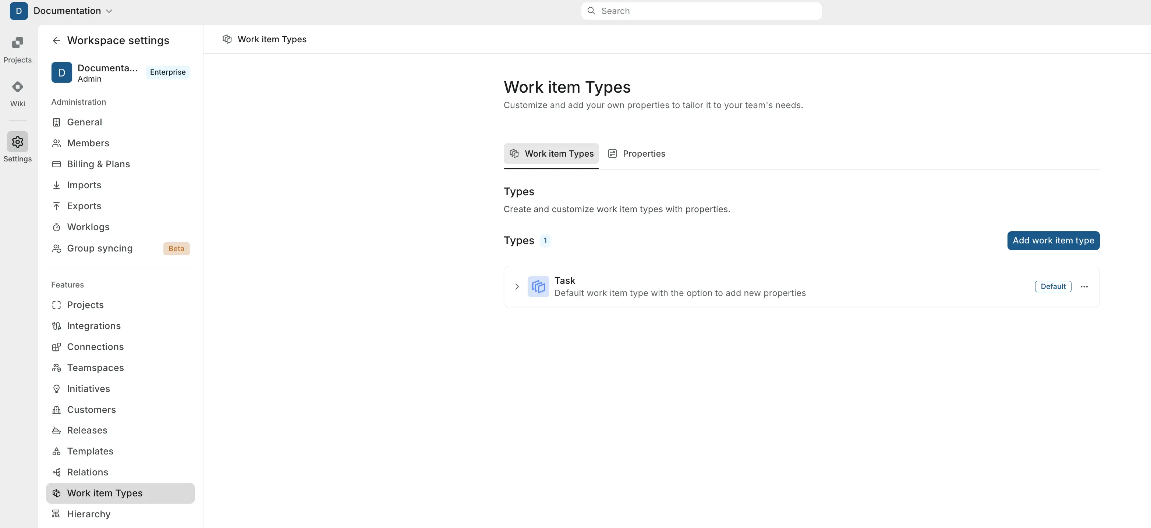Click the Add work item type button
The width and height of the screenshot is (1151, 528).
pyautogui.click(x=1053, y=240)
